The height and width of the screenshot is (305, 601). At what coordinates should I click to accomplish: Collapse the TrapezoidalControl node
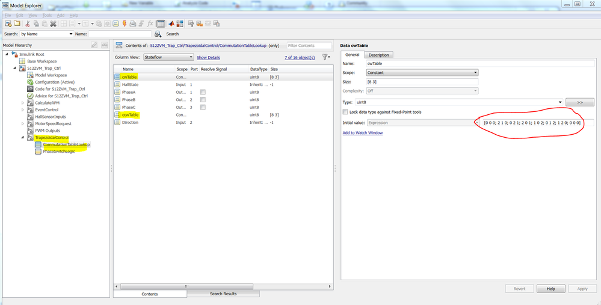[22, 138]
